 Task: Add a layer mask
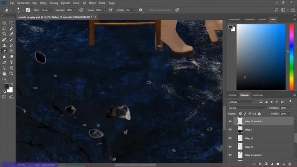(x=266, y=164)
